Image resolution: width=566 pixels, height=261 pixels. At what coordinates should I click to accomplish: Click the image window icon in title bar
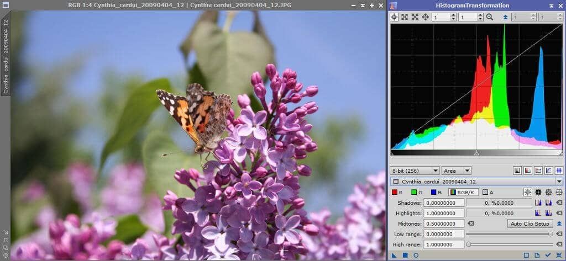point(6,5)
